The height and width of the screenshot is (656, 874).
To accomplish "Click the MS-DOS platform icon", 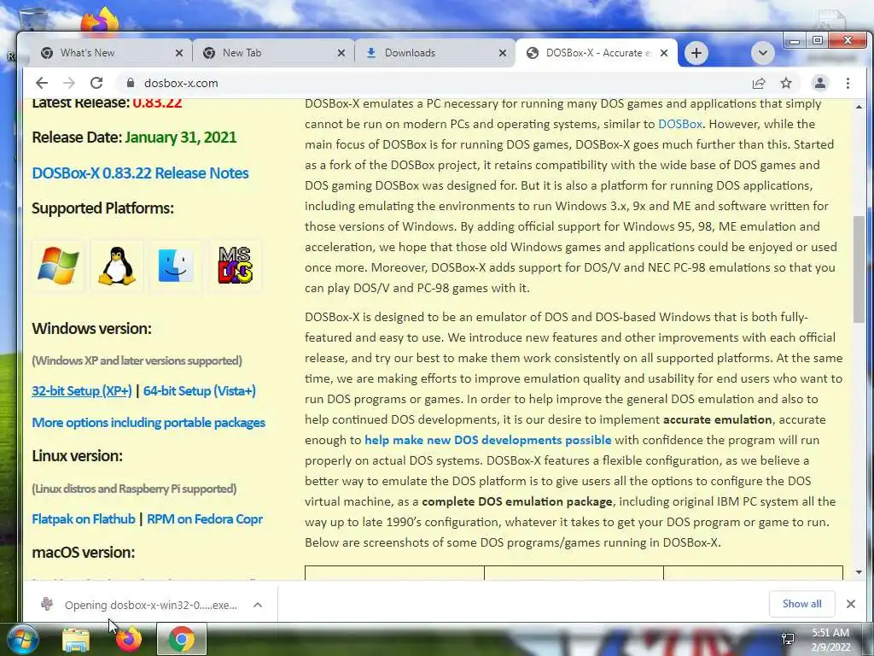I will [235, 266].
